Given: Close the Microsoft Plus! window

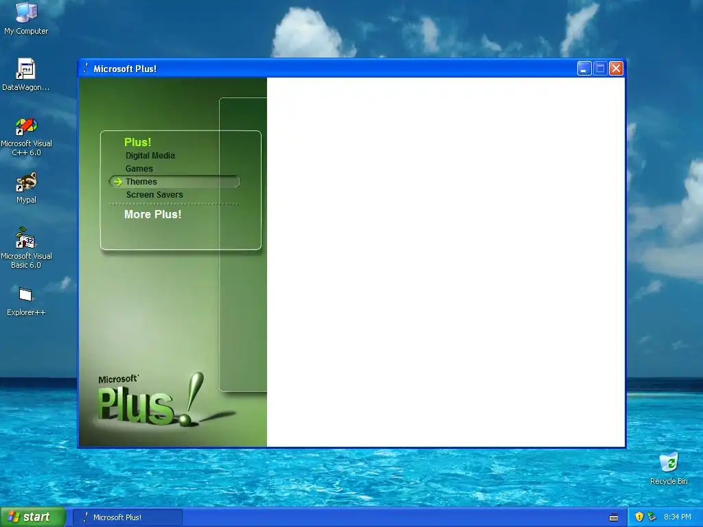Looking at the screenshot, I should [616, 68].
